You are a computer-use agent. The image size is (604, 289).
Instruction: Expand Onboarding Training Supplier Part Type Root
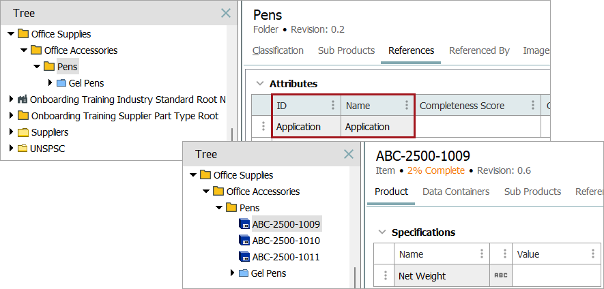(x=11, y=116)
